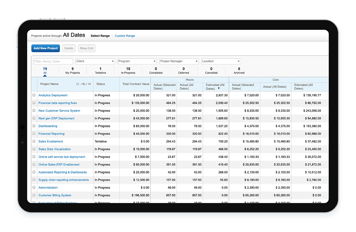Open the Program dropdown
This screenshot has height=232, width=356.
pyautogui.click(x=137, y=61)
